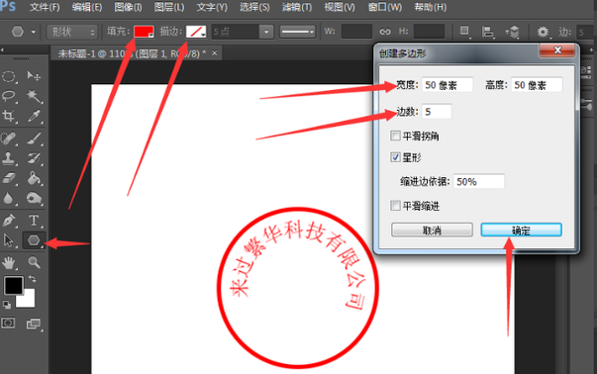Open the 文字(Y) menu
This screenshot has width=597, height=374.
pos(212,7)
